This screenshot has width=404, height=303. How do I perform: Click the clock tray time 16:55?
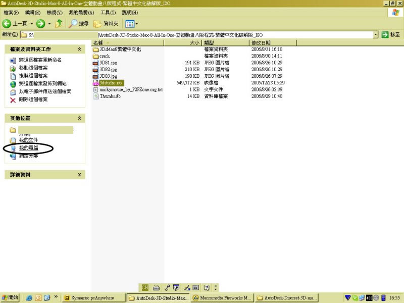click(x=394, y=298)
